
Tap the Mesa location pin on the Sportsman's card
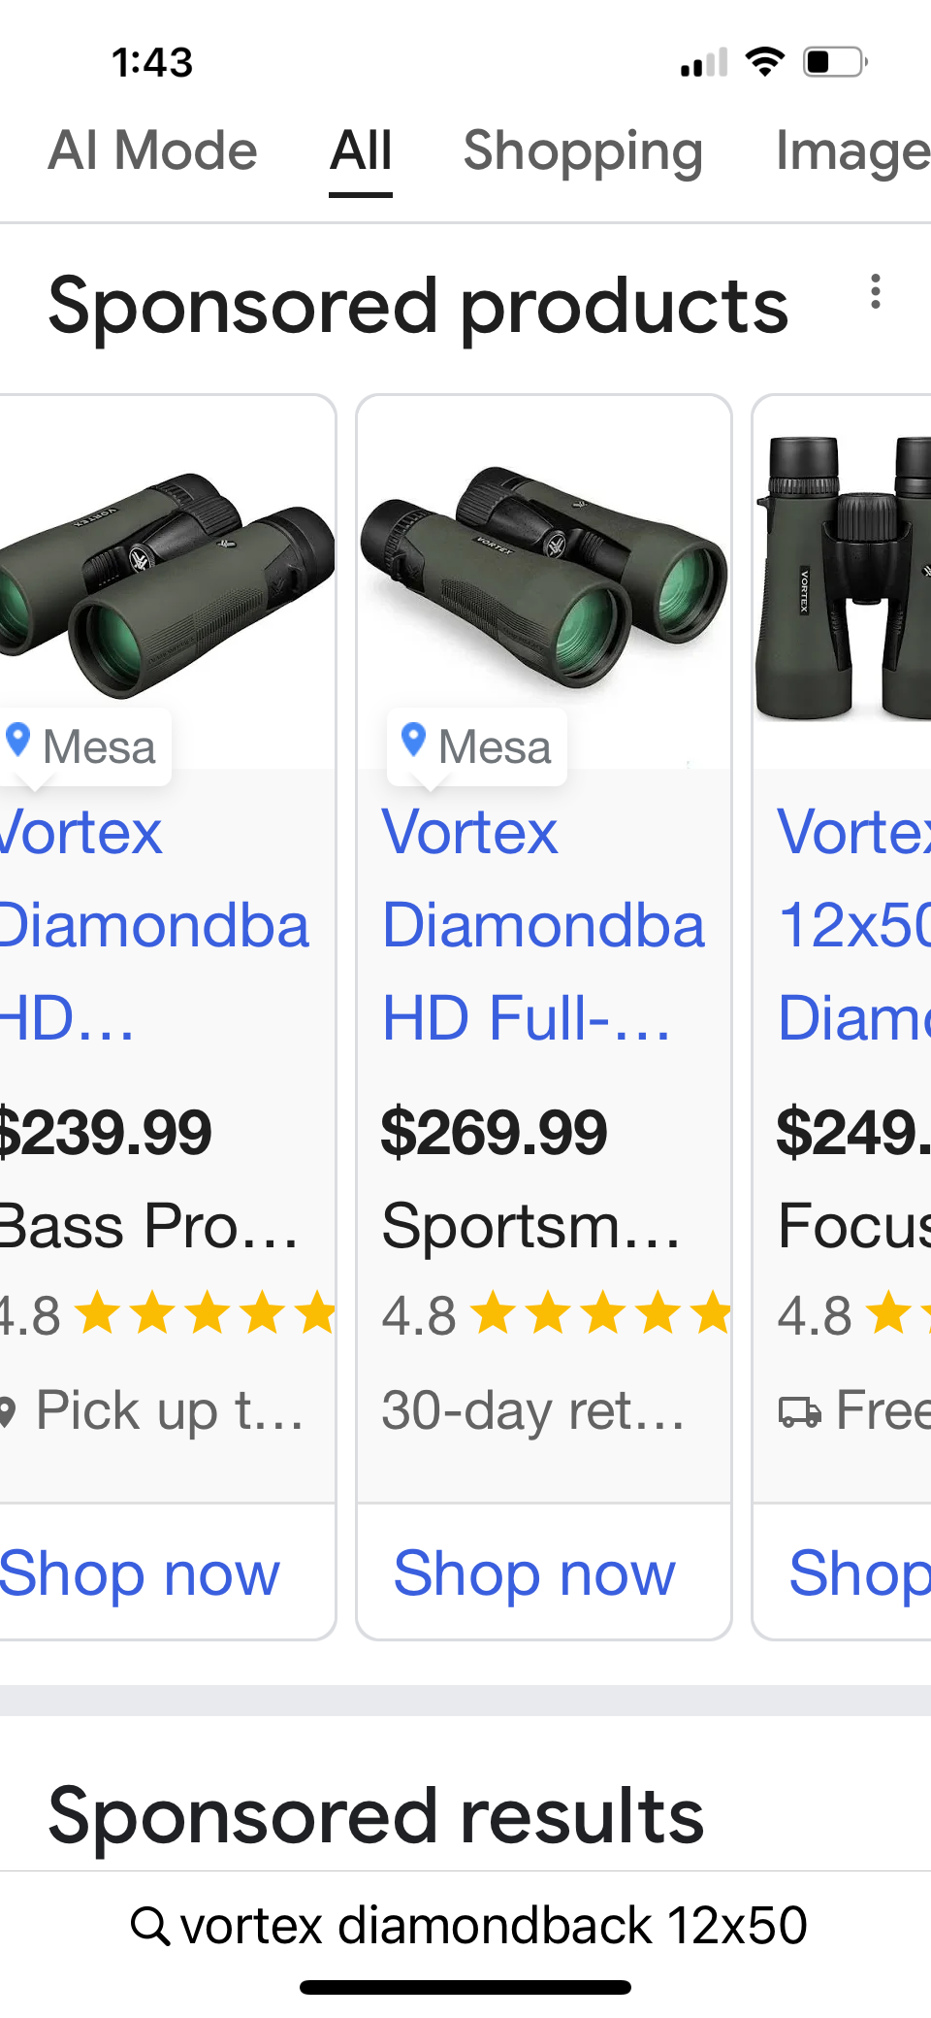coord(414,741)
